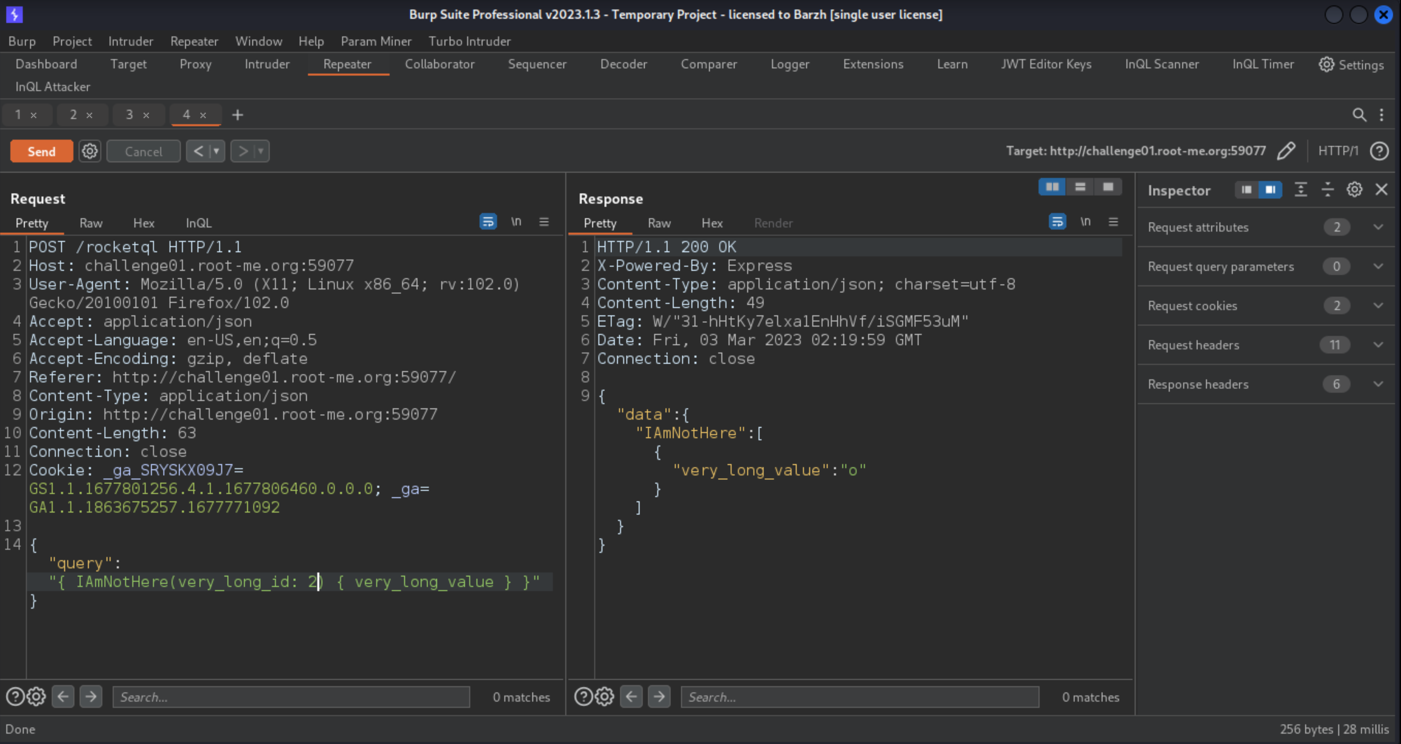This screenshot has height=744, width=1401.
Task: Open Response search help icon
Action: tap(584, 696)
